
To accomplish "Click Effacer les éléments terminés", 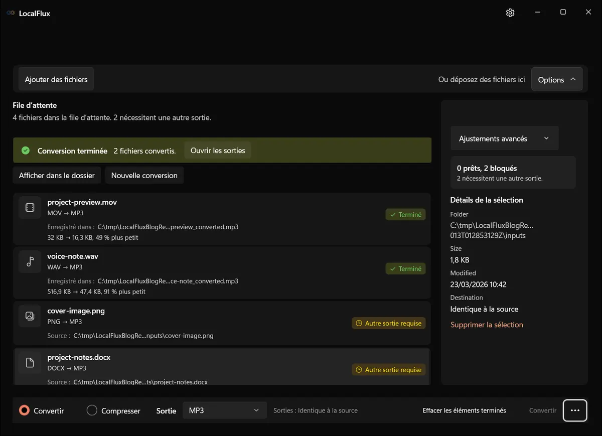I will (465, 410).
